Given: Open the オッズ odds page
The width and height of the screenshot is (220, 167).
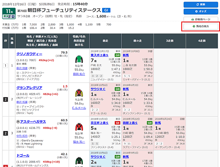Looking at the screenshot, I should point(200,11).
